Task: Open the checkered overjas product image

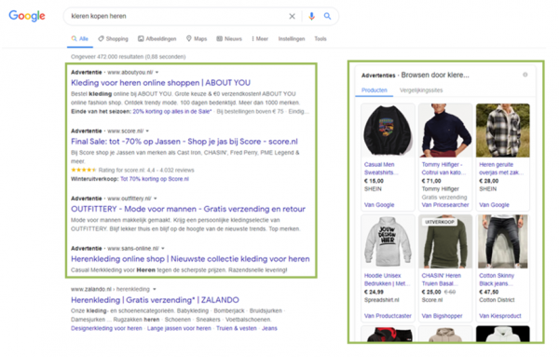Action: tap(503, 130)
